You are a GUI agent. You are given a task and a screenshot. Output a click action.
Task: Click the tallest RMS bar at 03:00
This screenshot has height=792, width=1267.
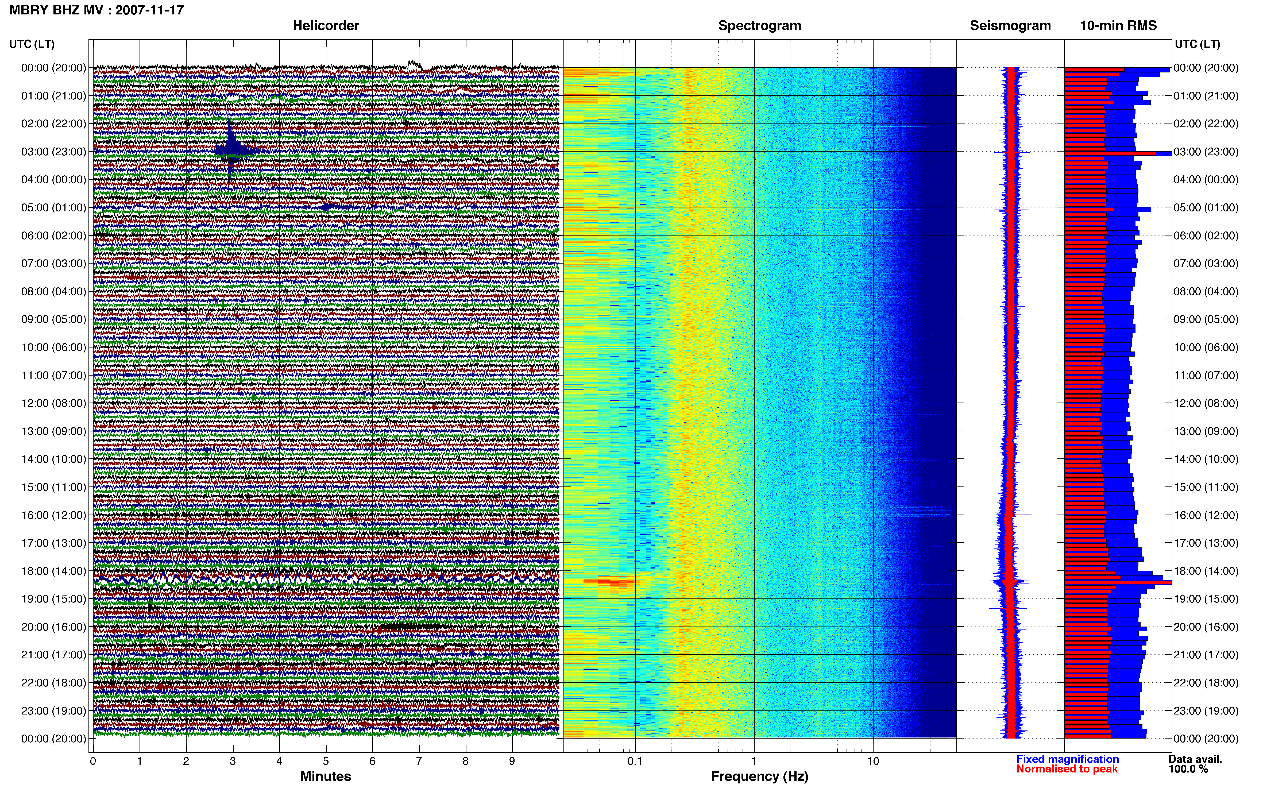point(1118,153)
